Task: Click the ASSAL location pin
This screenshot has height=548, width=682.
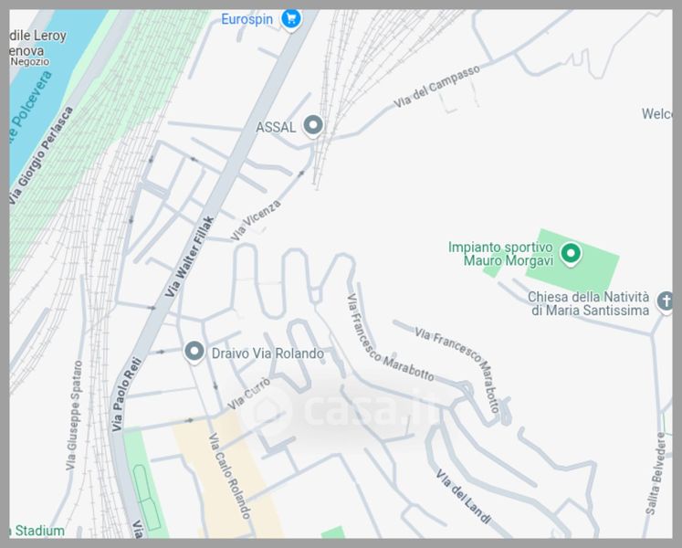Action: [x=313, y=126]
